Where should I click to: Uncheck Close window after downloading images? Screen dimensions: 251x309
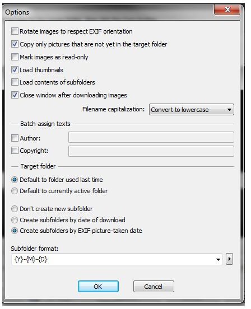tap(15, 95)
